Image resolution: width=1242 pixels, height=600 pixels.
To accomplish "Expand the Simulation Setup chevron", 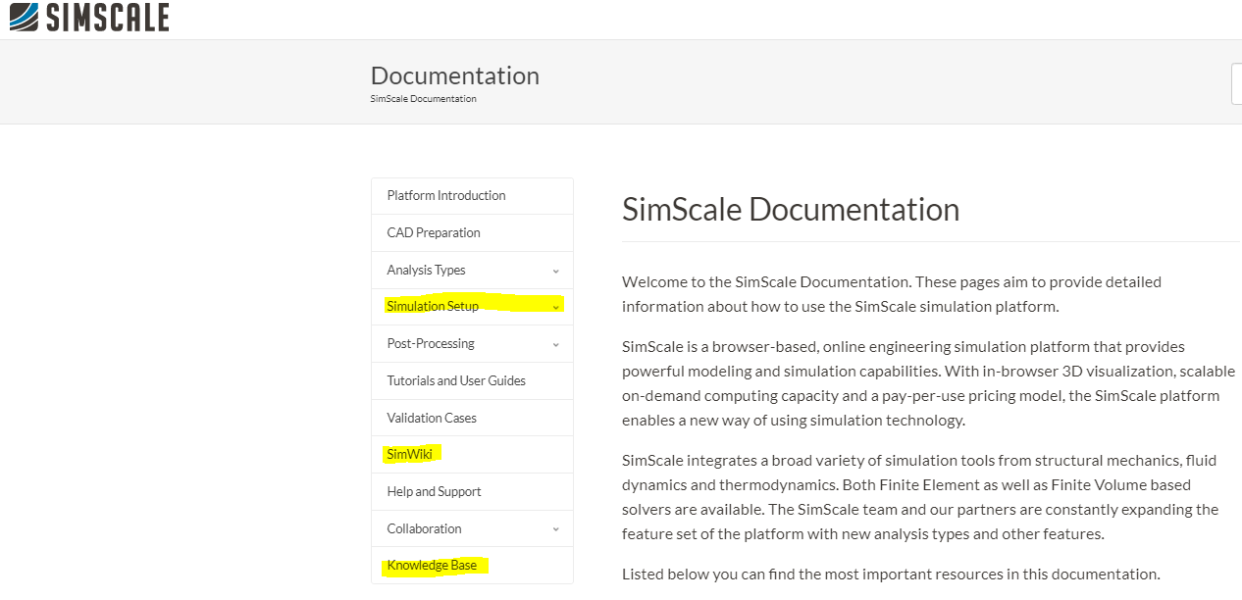I will [x=555, y=307].
